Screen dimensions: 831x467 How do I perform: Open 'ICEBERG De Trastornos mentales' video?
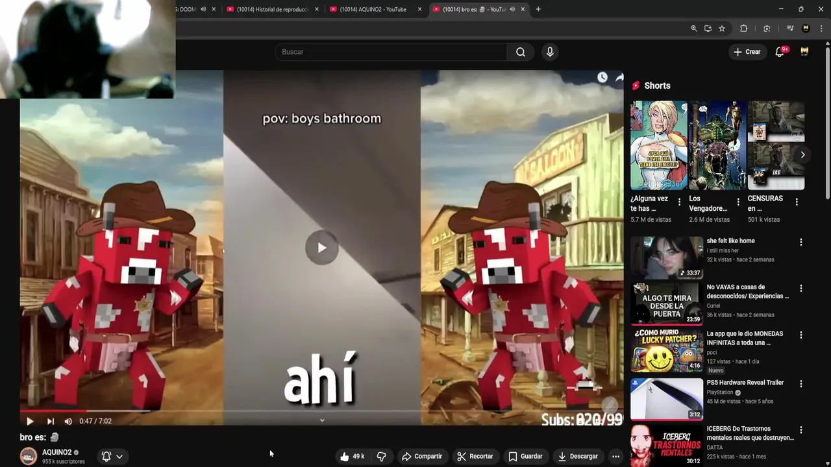point(667,446)
